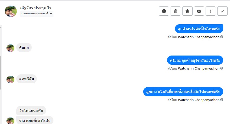This screenshot has width=230, height=124.
Task: Select the ลูกค้าสนใจคันนี้ใช่ไหมครับ message bubble
Action: click(199, 29)
